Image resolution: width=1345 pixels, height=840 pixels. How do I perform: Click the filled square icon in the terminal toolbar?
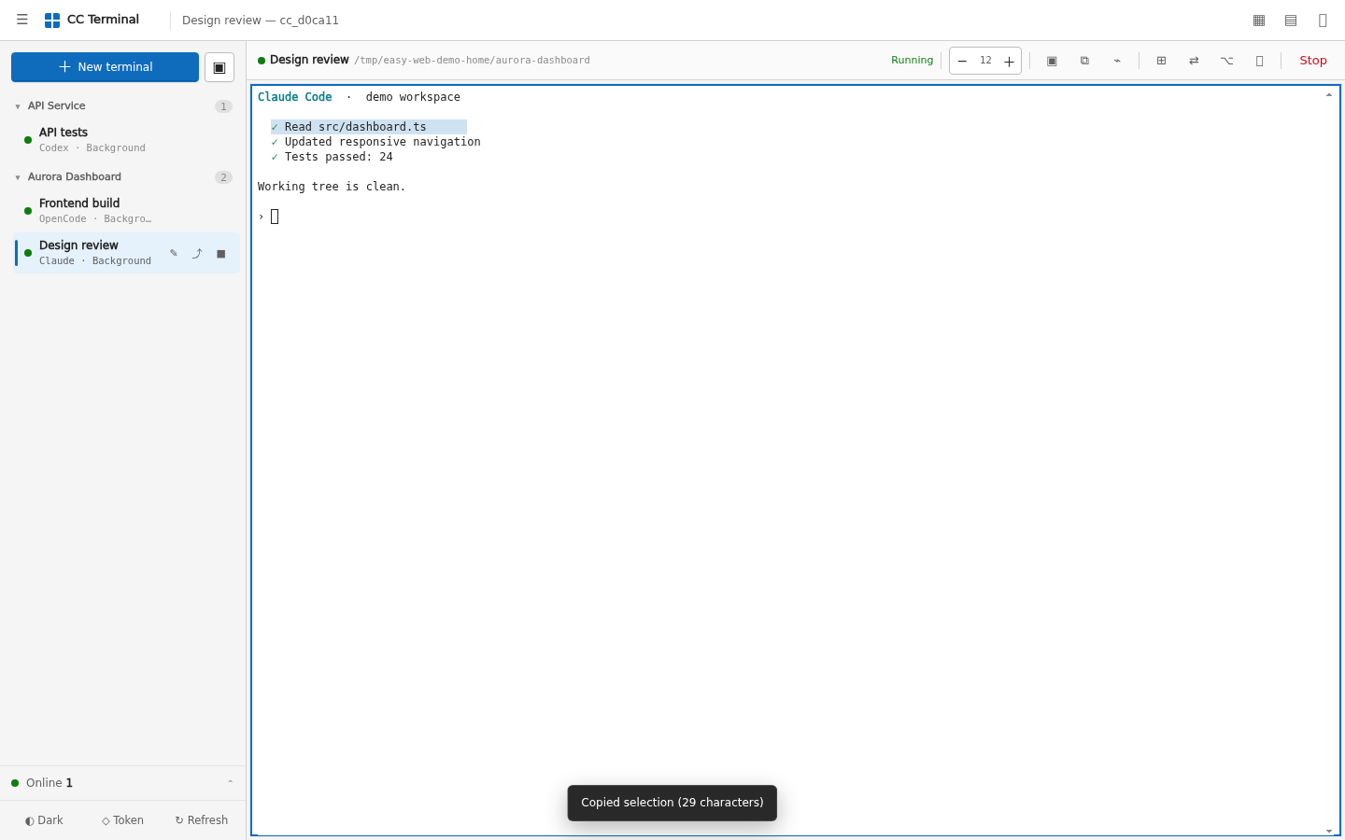point(1052,61)
